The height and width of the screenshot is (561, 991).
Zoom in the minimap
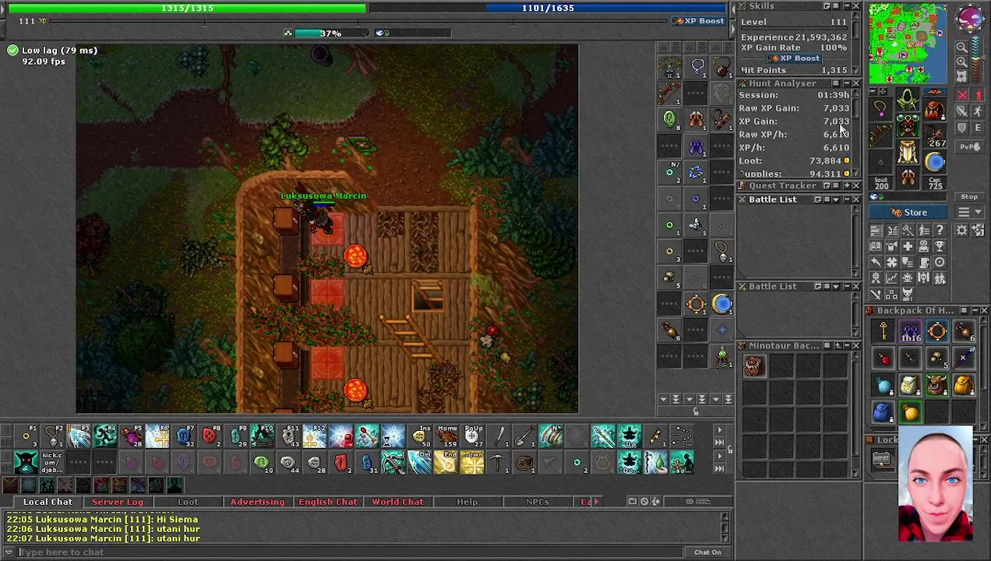coord(961,62)
